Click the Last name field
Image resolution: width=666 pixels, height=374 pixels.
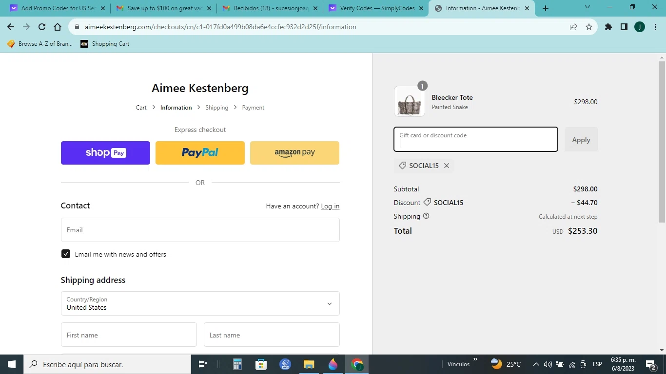click(x=272, y=335)
